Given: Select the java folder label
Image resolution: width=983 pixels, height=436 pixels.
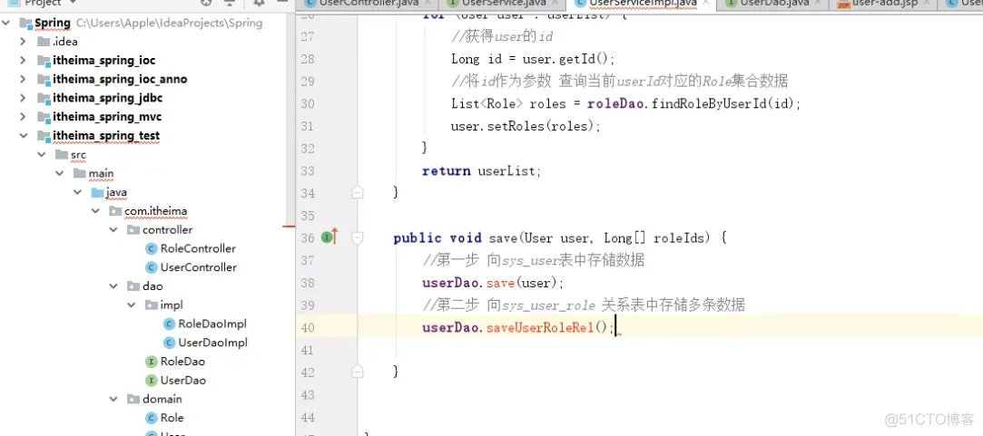Looking at the screenshot, I should tap(116, 192).
